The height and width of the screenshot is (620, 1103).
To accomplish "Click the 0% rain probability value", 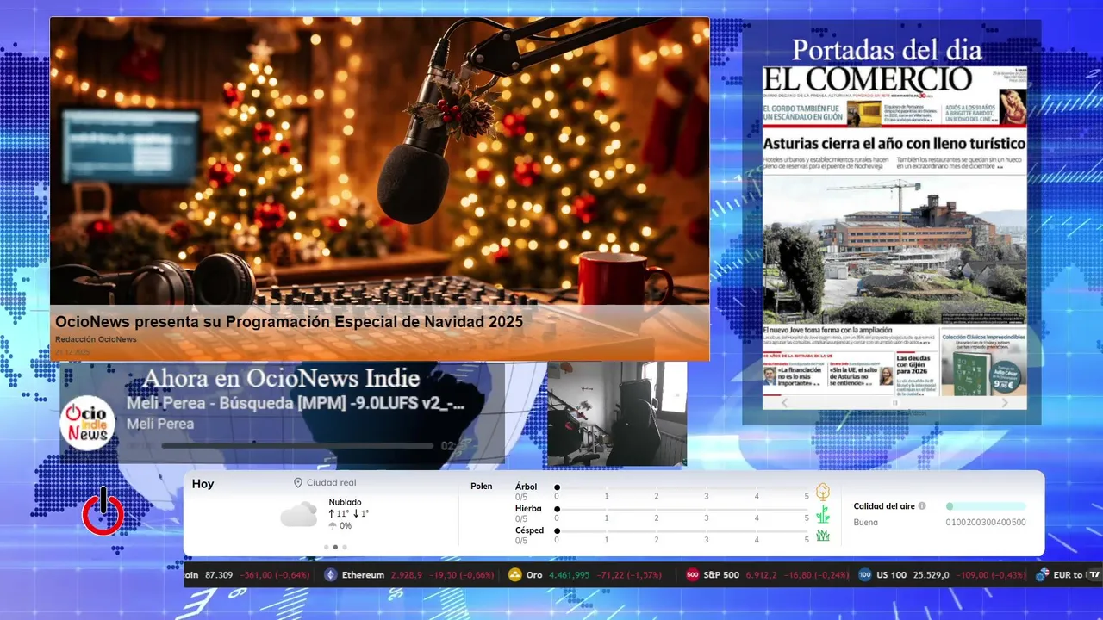I will point(346,525).
